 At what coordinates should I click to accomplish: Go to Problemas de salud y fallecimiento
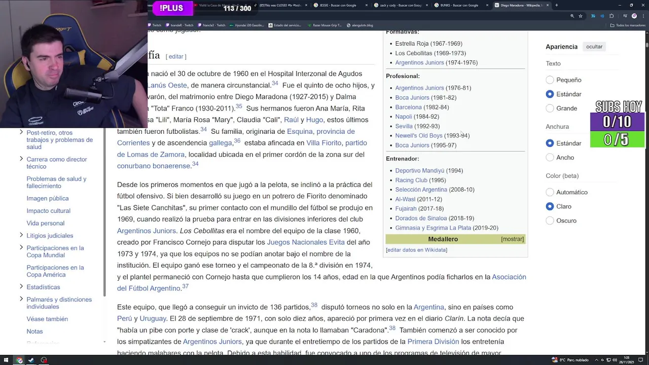coord(56,182)
